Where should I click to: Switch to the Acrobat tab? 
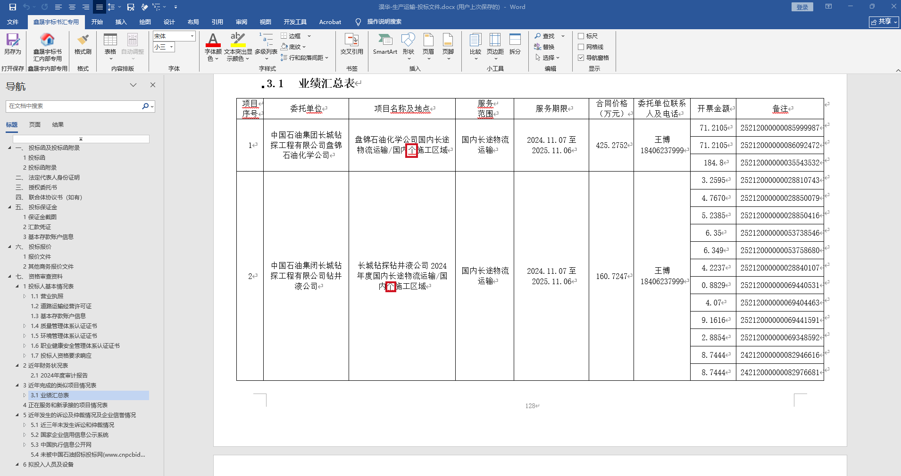pyautogui.click(x=330, y=22)
